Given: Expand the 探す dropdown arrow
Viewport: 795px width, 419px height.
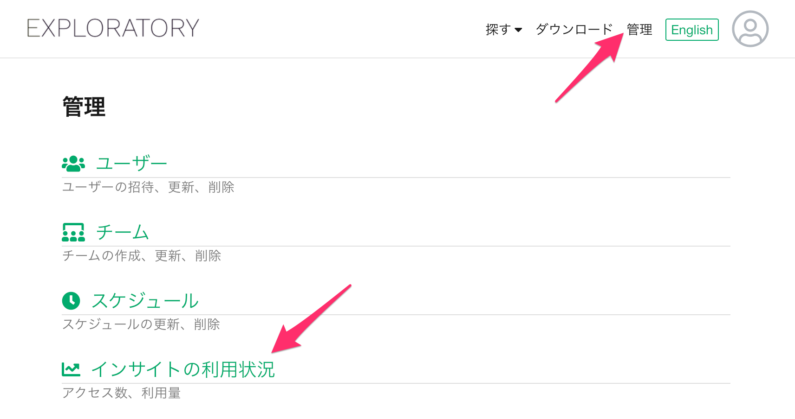Looking at the screenshot, I should point(518,30).
